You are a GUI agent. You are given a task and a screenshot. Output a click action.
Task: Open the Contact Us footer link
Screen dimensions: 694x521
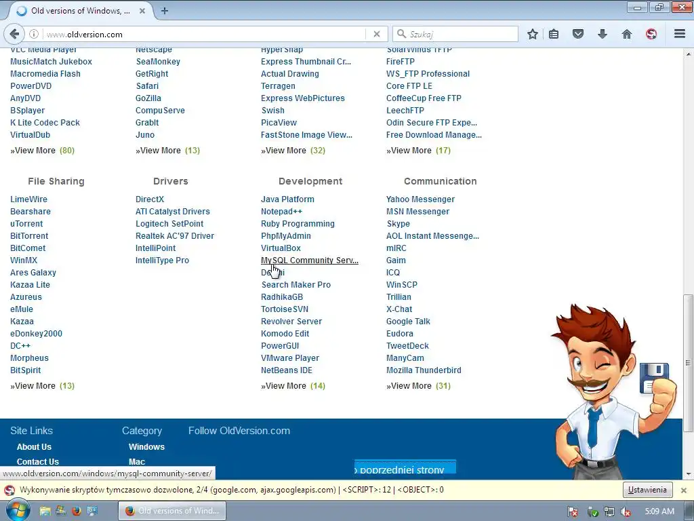38,461
